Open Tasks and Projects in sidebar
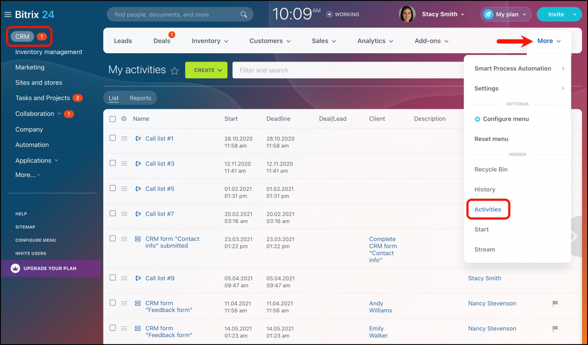 (42, 98)
